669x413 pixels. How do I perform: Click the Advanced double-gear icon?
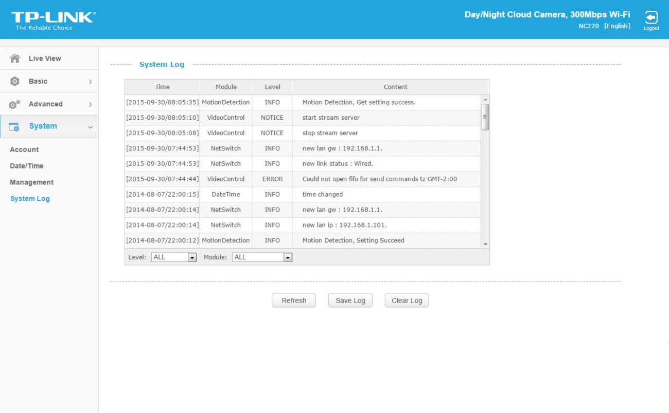15,104
